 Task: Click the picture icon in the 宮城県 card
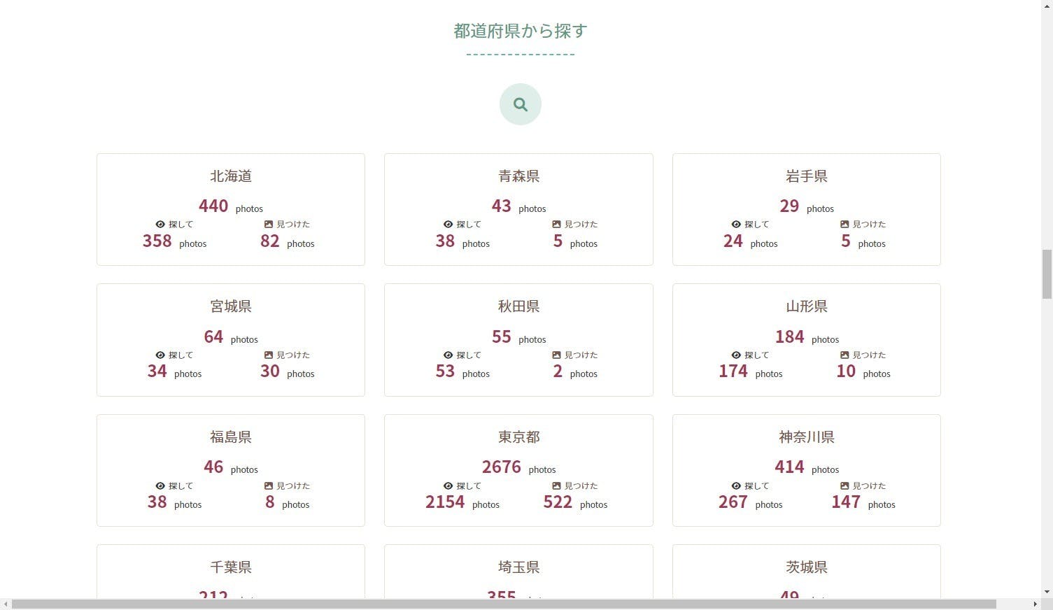[269, 355]
